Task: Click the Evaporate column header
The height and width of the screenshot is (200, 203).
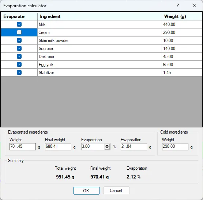Action: coord(19,16)
